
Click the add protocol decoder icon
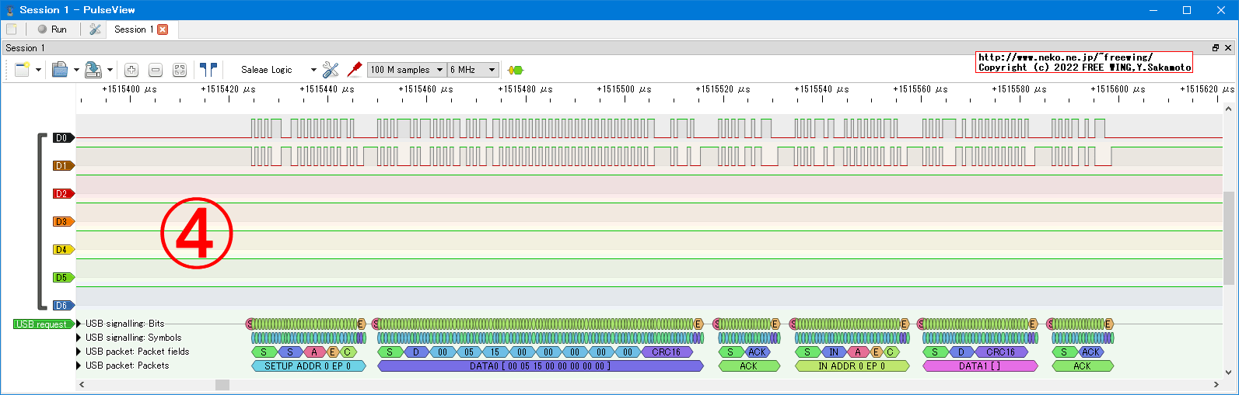[x=515, y=70]
